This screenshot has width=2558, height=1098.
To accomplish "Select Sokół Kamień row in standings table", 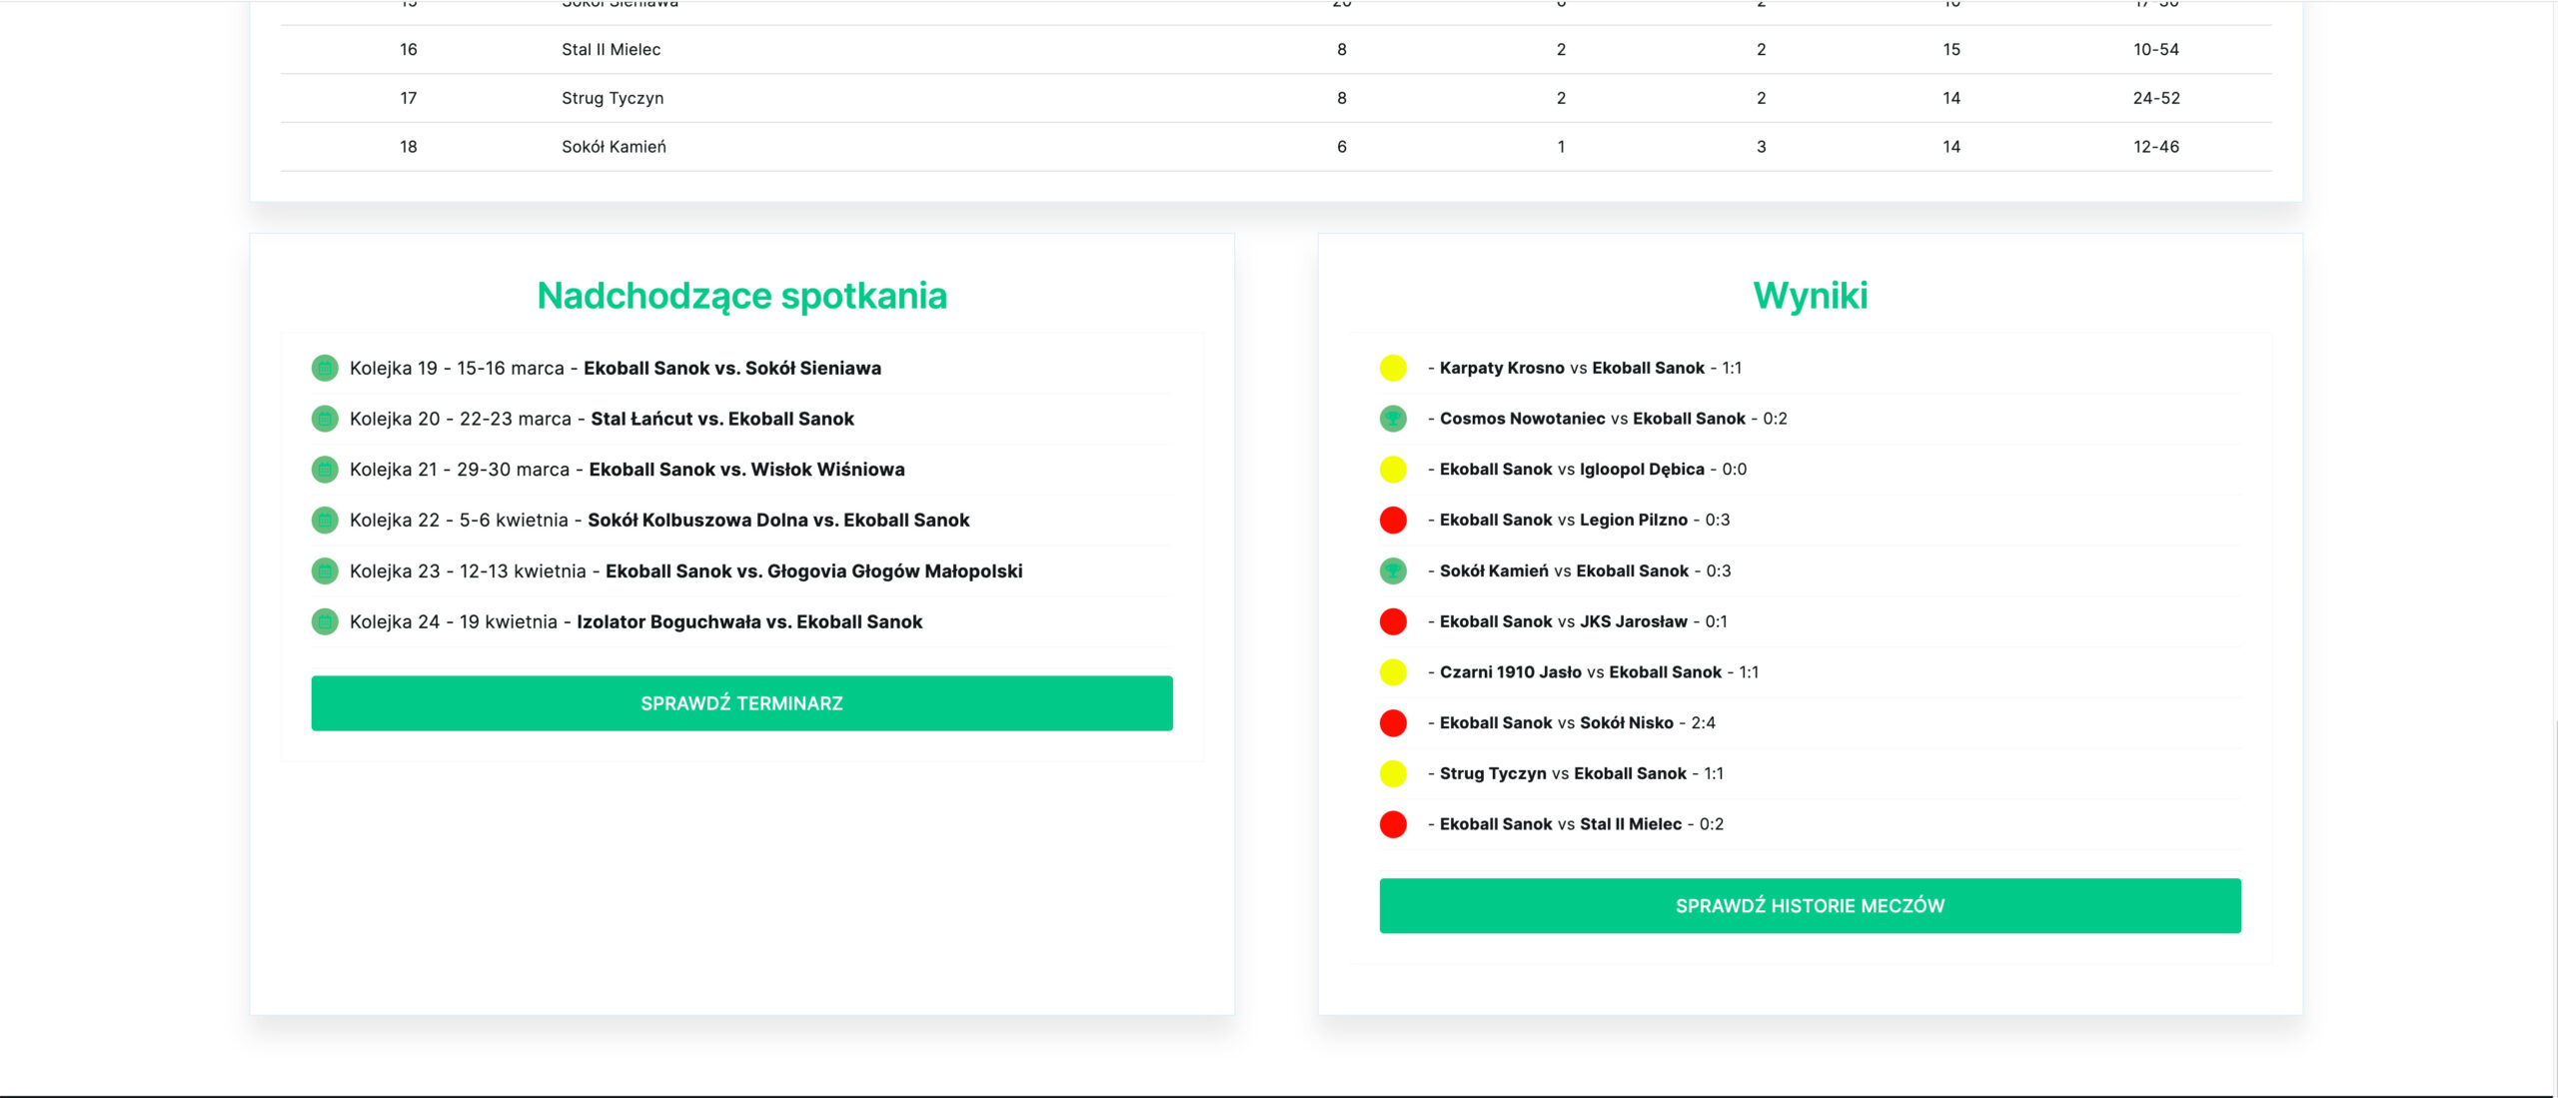I will click(x=613, y=147).
